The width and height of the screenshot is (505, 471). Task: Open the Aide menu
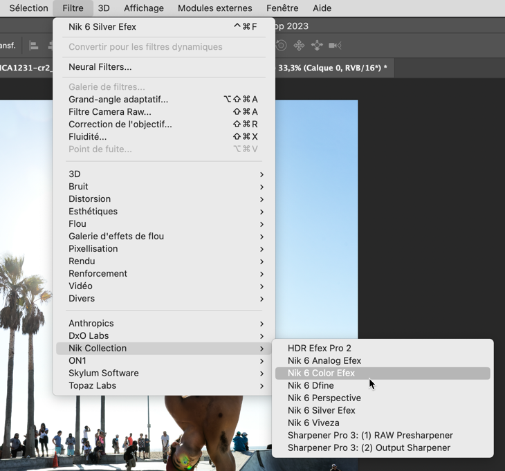[x=322, y=8]
